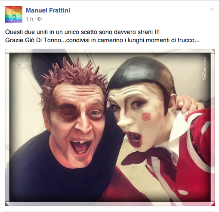Click the clown's long prosthetic nose
Image resolution: width=219 pixels, height=212 pixels.
[125, 122]
